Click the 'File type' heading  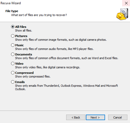pos(12,11)
